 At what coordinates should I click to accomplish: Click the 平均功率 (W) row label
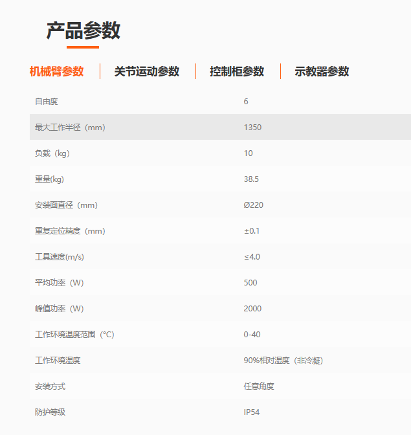point(60,283)
